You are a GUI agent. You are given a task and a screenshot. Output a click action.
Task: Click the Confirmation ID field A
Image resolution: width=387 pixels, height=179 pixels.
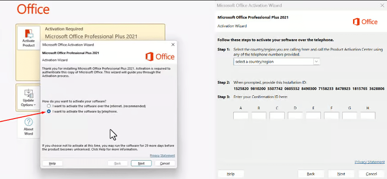pyautogui.click(x=240, y=116)
